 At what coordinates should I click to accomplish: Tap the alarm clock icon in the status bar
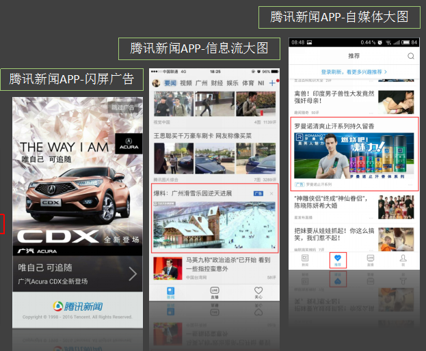click(380, 42)
